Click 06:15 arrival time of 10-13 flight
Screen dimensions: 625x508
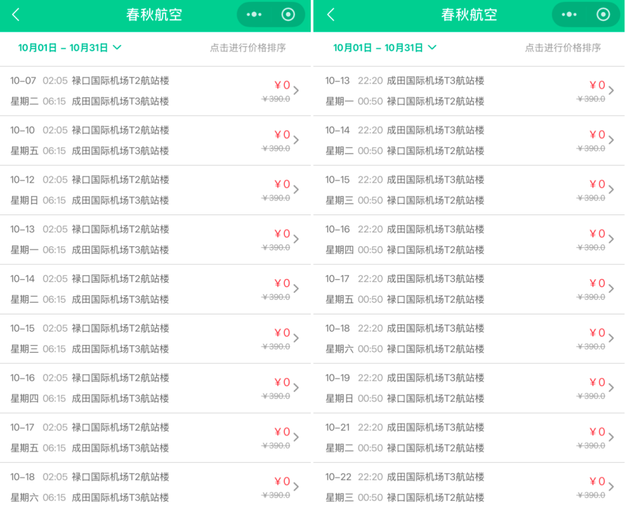[54, 250]
